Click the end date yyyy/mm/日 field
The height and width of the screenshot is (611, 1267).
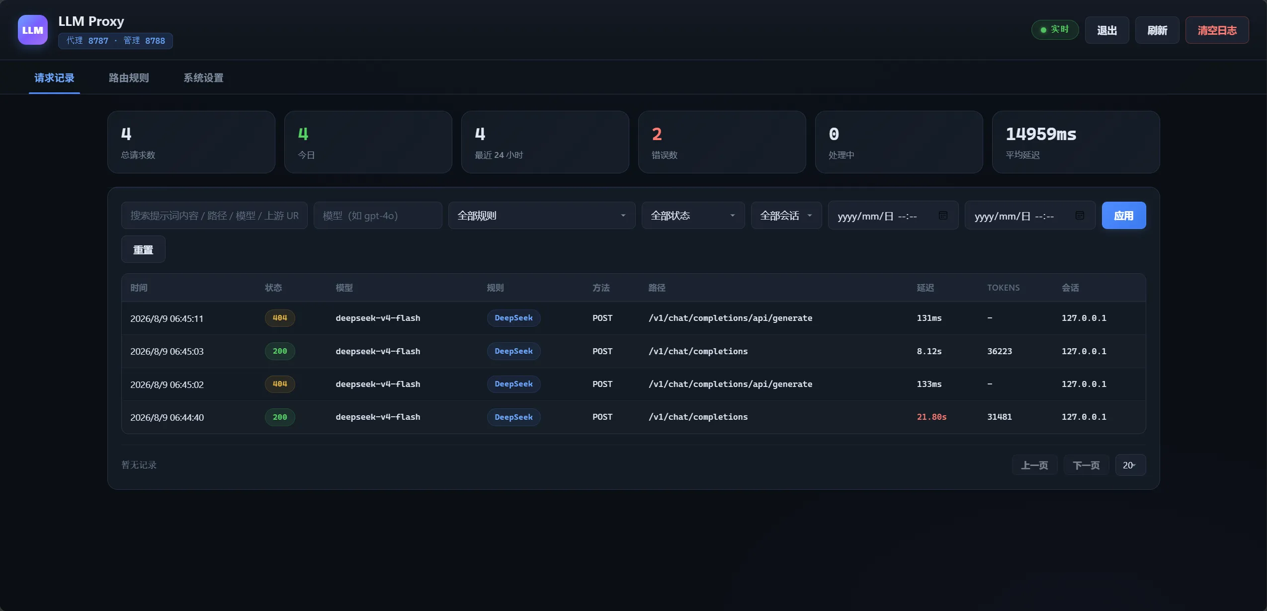tap(1030, 216)
